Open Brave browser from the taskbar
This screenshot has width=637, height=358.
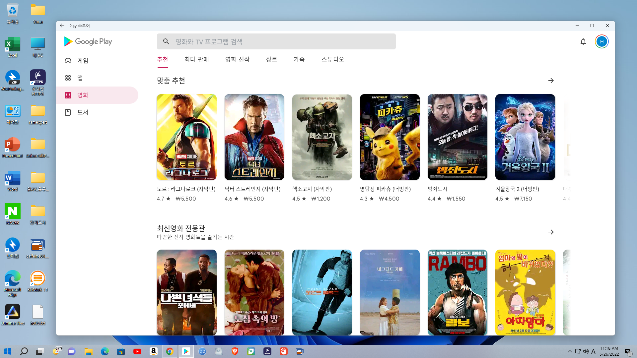235,351
